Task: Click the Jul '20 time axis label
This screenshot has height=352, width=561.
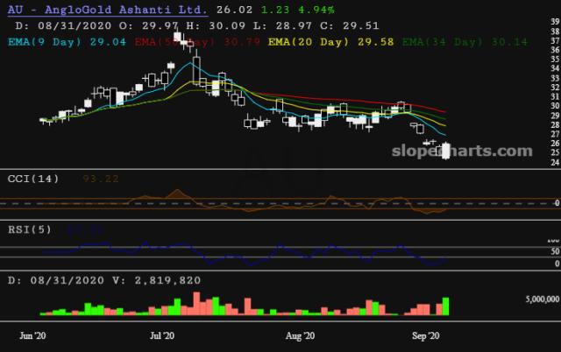Action: point(162,335)
